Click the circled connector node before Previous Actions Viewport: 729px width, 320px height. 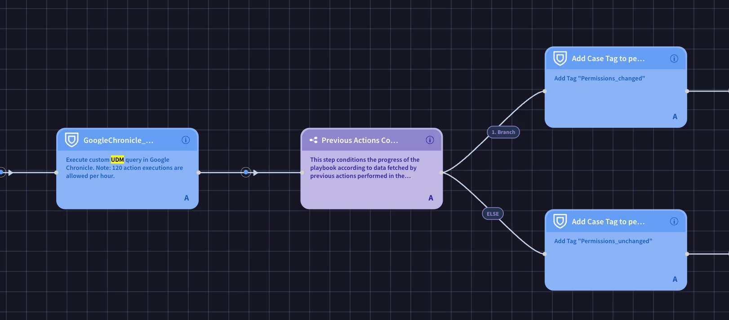click(246, 172)
